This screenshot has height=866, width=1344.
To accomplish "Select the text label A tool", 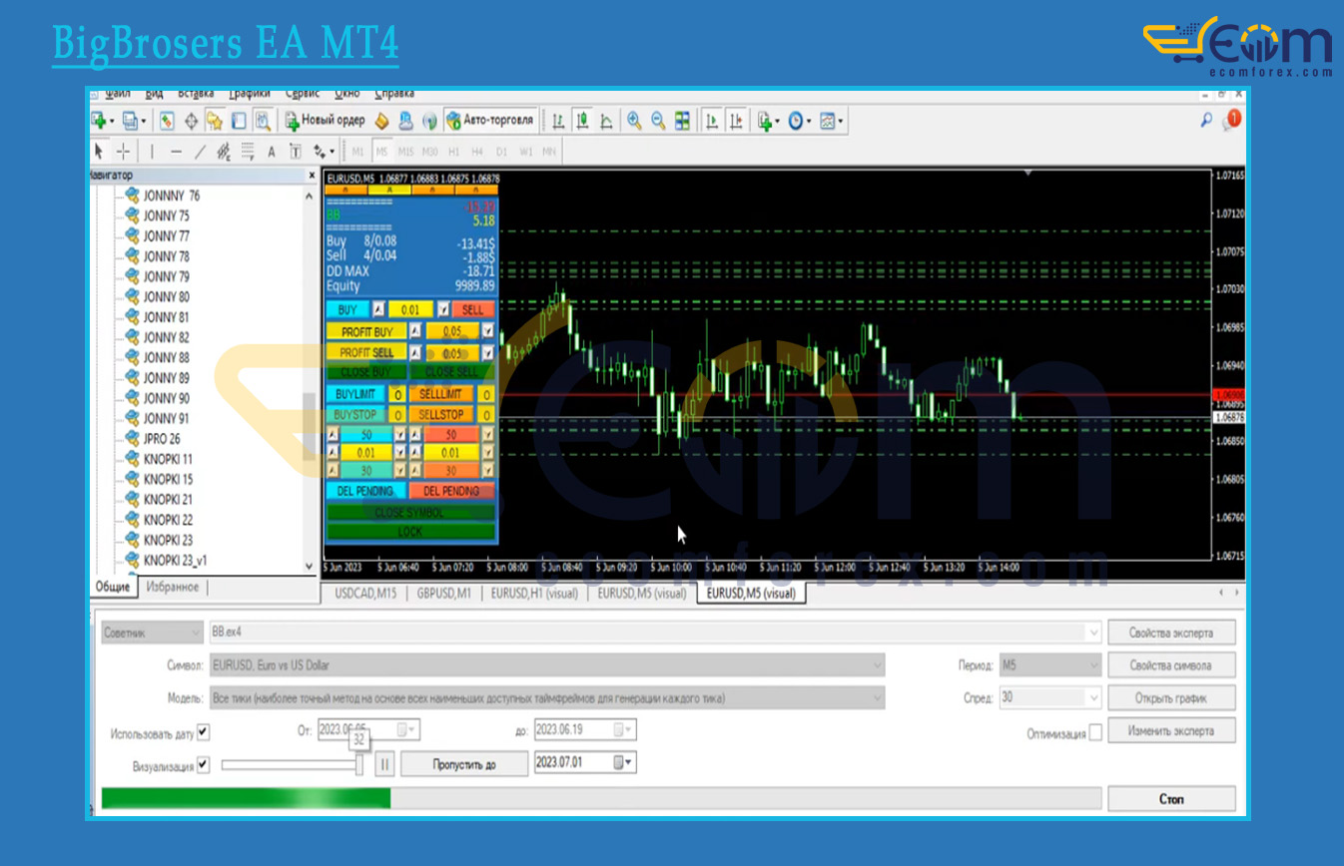I will pos(272,152).
